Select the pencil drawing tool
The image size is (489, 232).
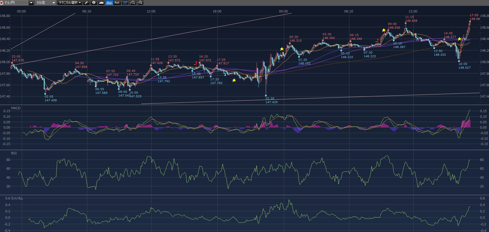[x=86, y=3]
